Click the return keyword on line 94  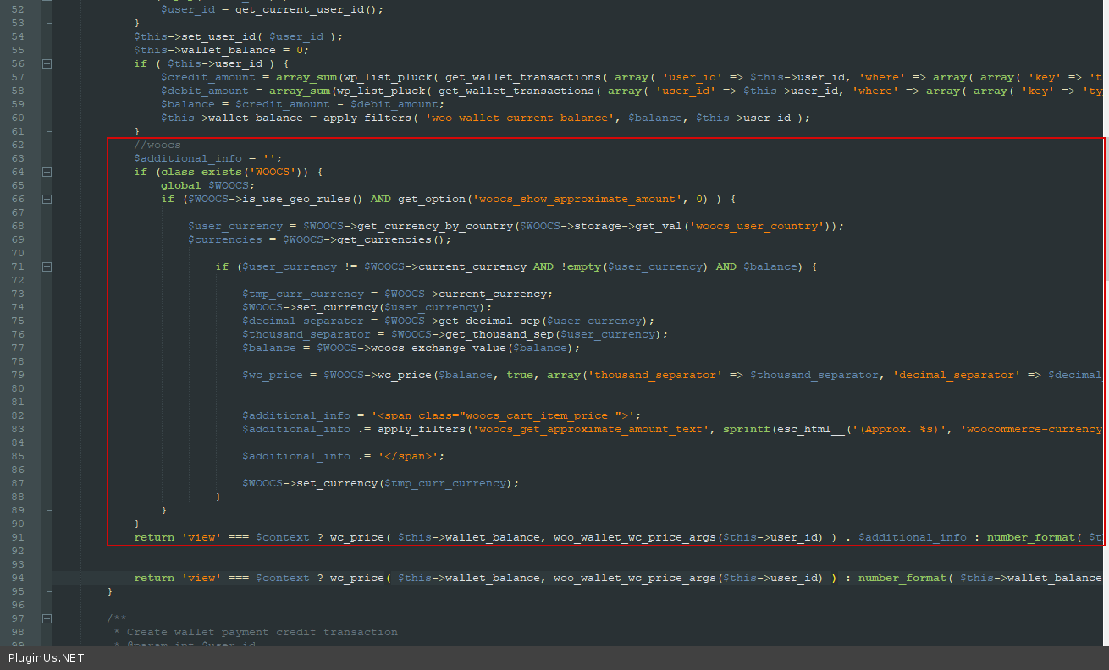(154, 578)
